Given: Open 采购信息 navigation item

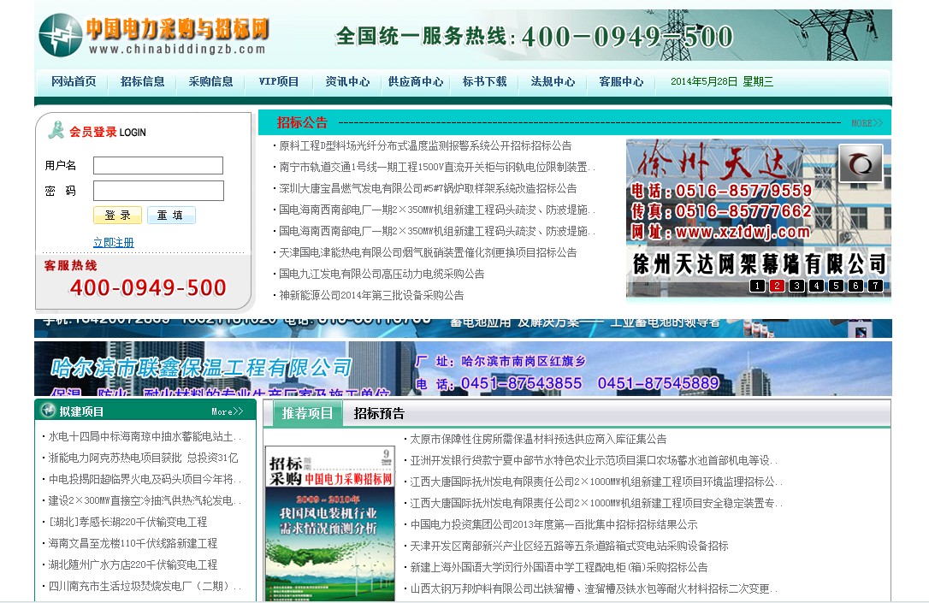Looking at the screenshot, I should pos(211,82).
